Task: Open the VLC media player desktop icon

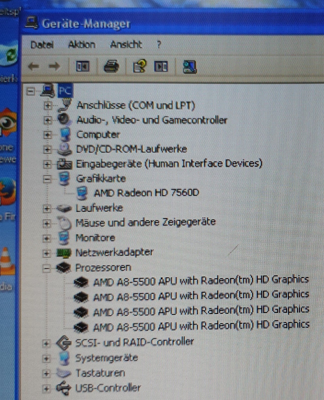Action: pos(7,261)
